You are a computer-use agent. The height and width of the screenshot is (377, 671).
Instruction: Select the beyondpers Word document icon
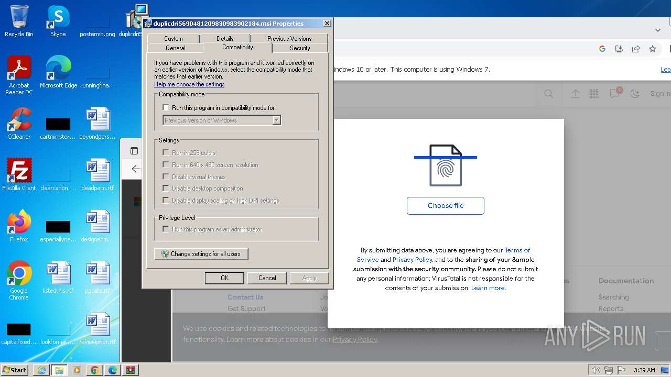tap(98, 124)
